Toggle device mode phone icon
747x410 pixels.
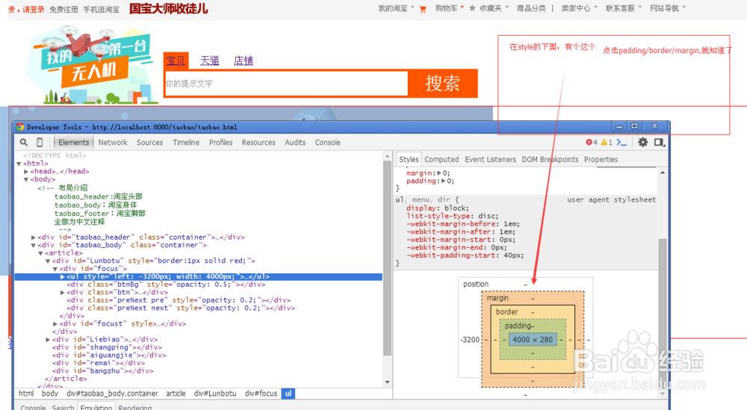point(40,142)
